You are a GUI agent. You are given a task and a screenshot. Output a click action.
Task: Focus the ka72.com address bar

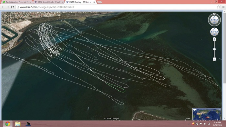pyautogui.click(x=117, y=7)
